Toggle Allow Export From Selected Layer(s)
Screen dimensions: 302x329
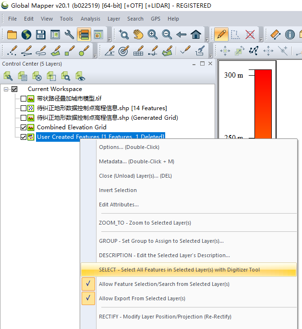(x=88, y=298)
